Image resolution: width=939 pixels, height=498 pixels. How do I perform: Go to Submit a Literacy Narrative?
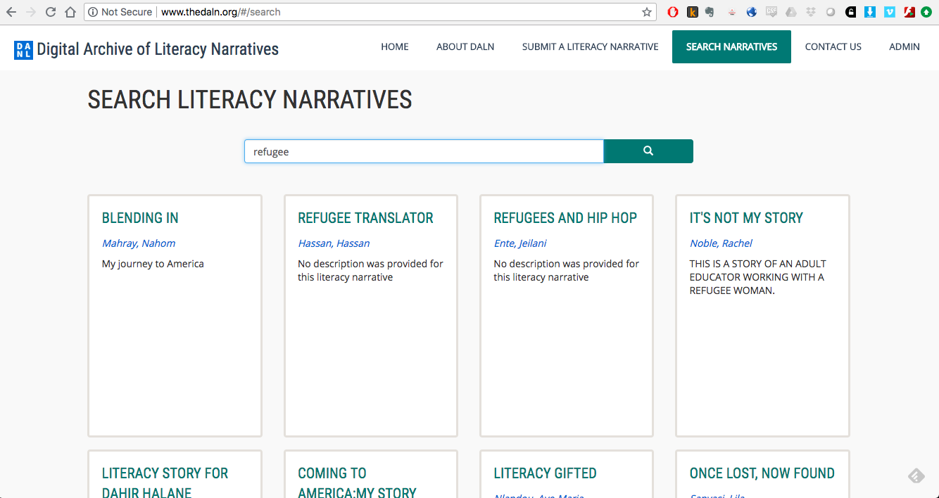click(590, 47)
